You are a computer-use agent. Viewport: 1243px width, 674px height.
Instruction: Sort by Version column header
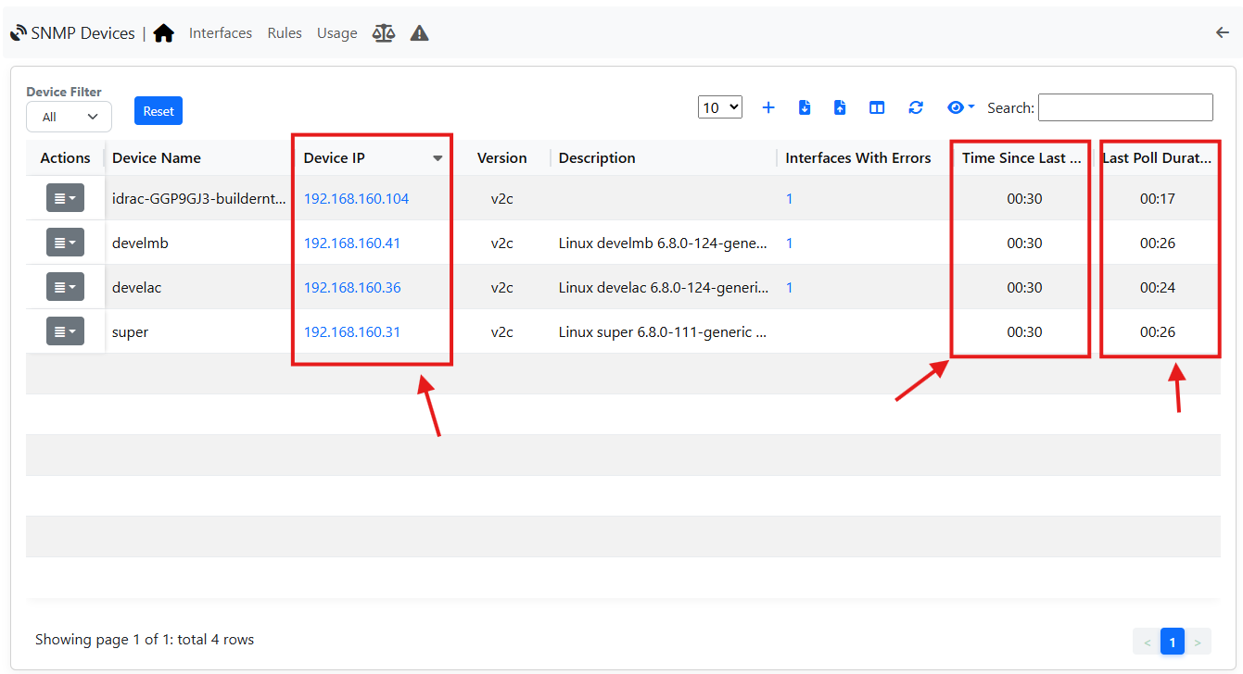pos(501,158)
